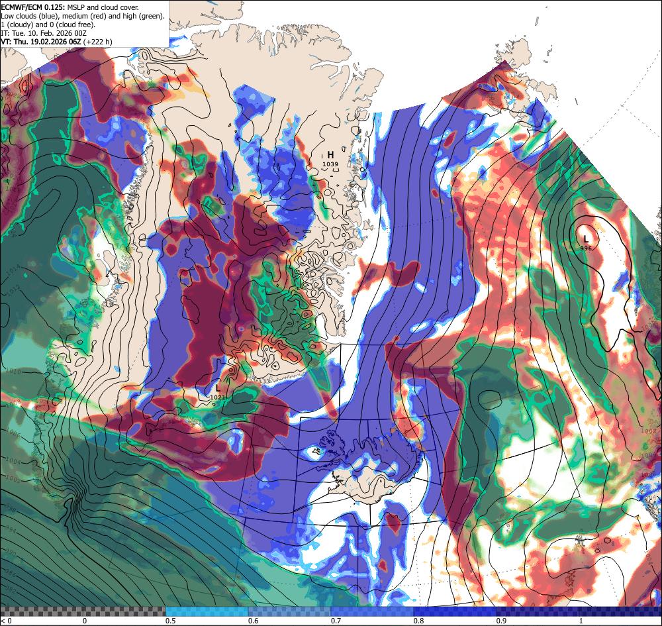Click the '0.7' legend label

pyautogui.click(x=336, y=621)
